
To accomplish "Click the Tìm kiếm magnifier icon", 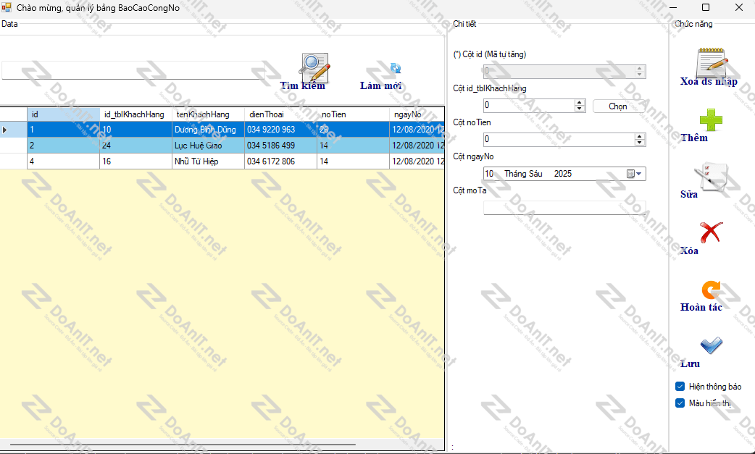I will click(x=314, y=67).
